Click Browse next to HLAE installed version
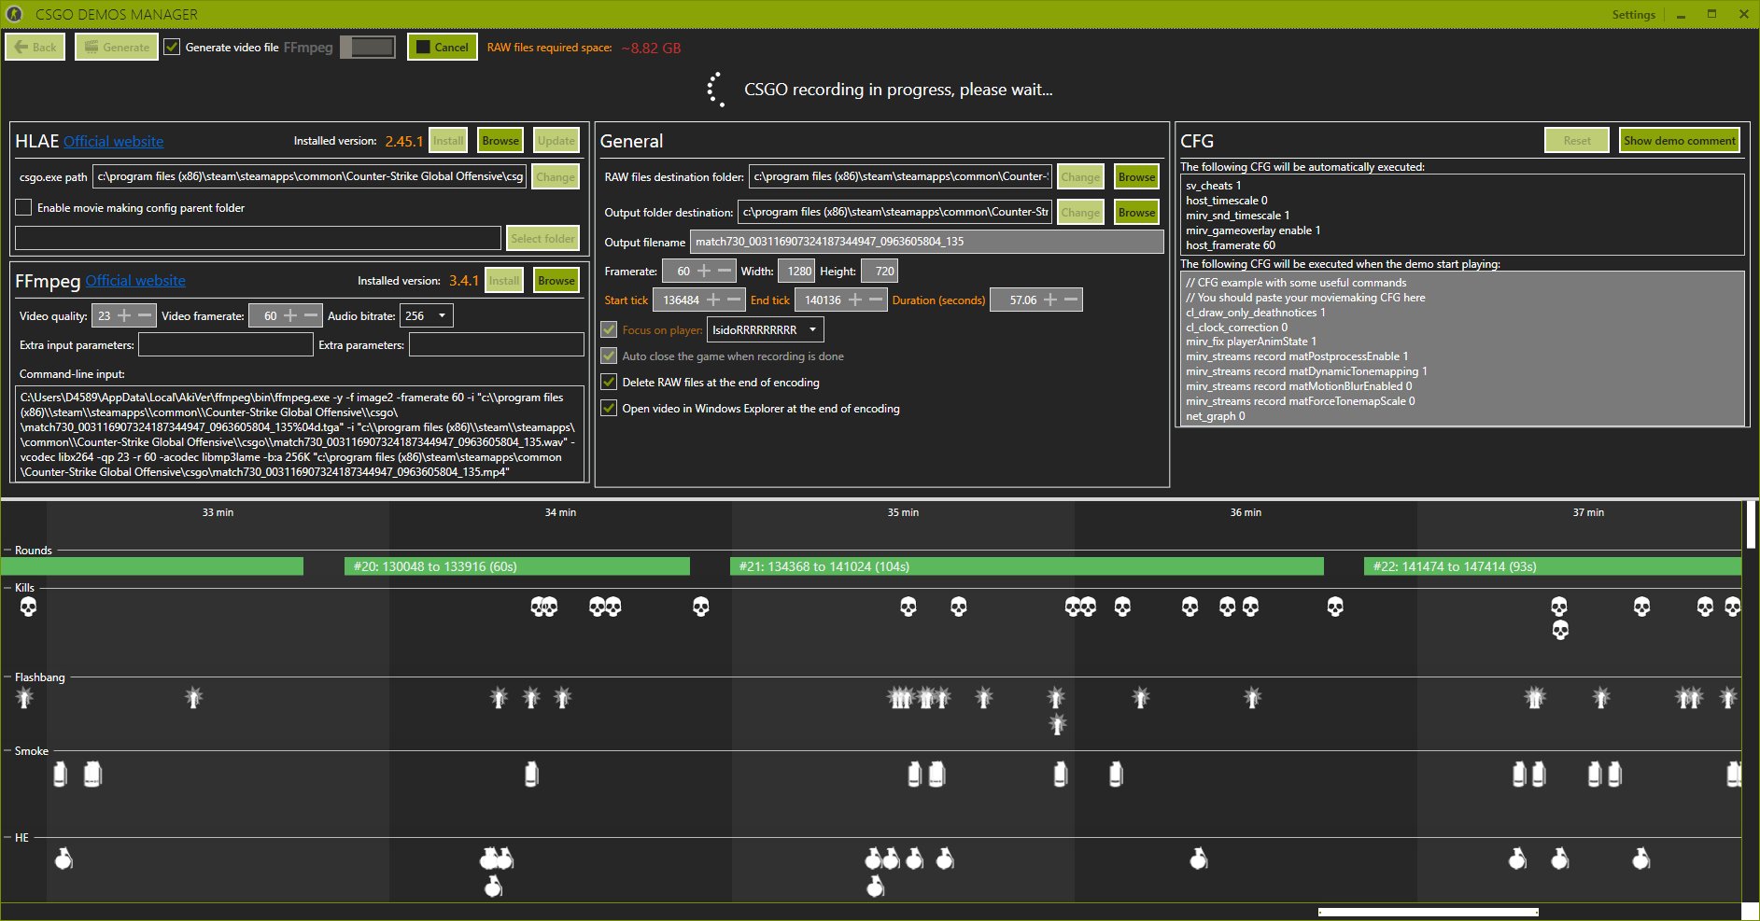This screenshot has height=921, width=1760. [500, 141]
